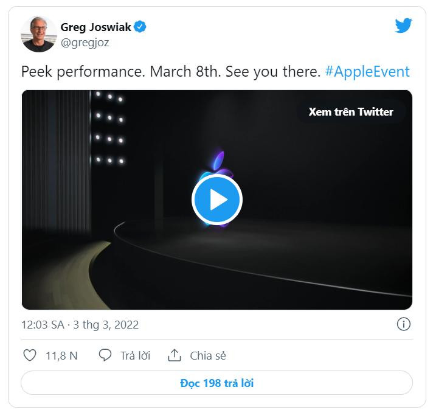Click the Apple logo leaf above play button
The width and height of the screenshot is (436, 418).
(219, 160)
